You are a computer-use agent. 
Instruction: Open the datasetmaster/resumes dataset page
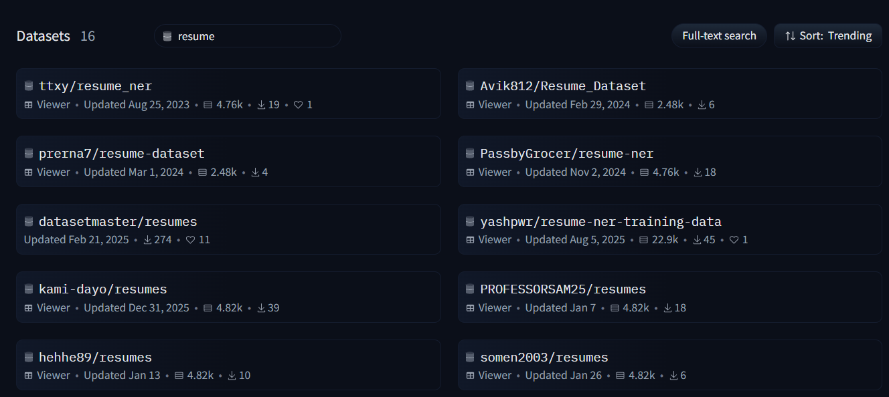point(118,221)
